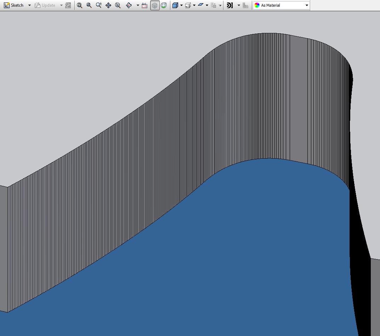Select the Zoom All tool
This screenshot has width=380, height=336.
tap(80, 5)
